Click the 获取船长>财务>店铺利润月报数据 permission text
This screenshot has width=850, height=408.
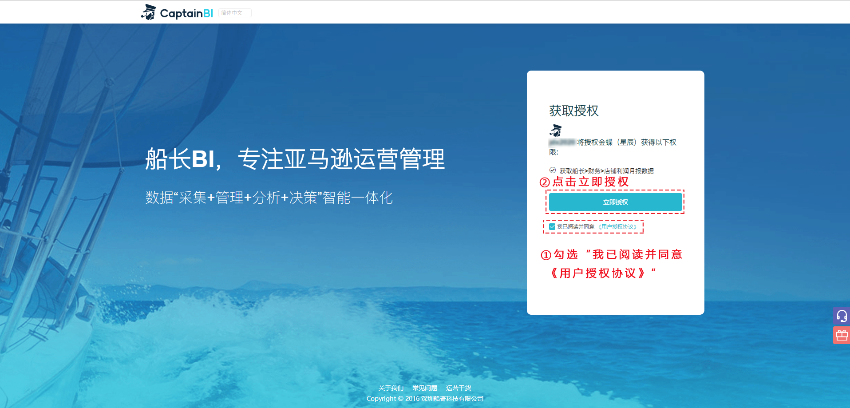[x=606, y=171]
